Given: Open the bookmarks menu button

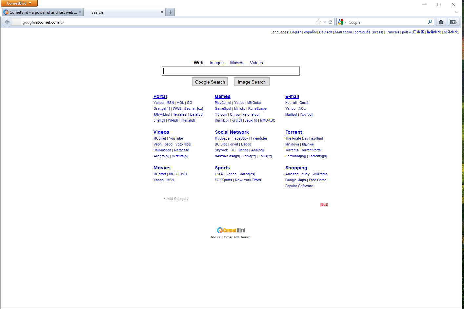Looking at the screenshot, I should pos(454,22).
